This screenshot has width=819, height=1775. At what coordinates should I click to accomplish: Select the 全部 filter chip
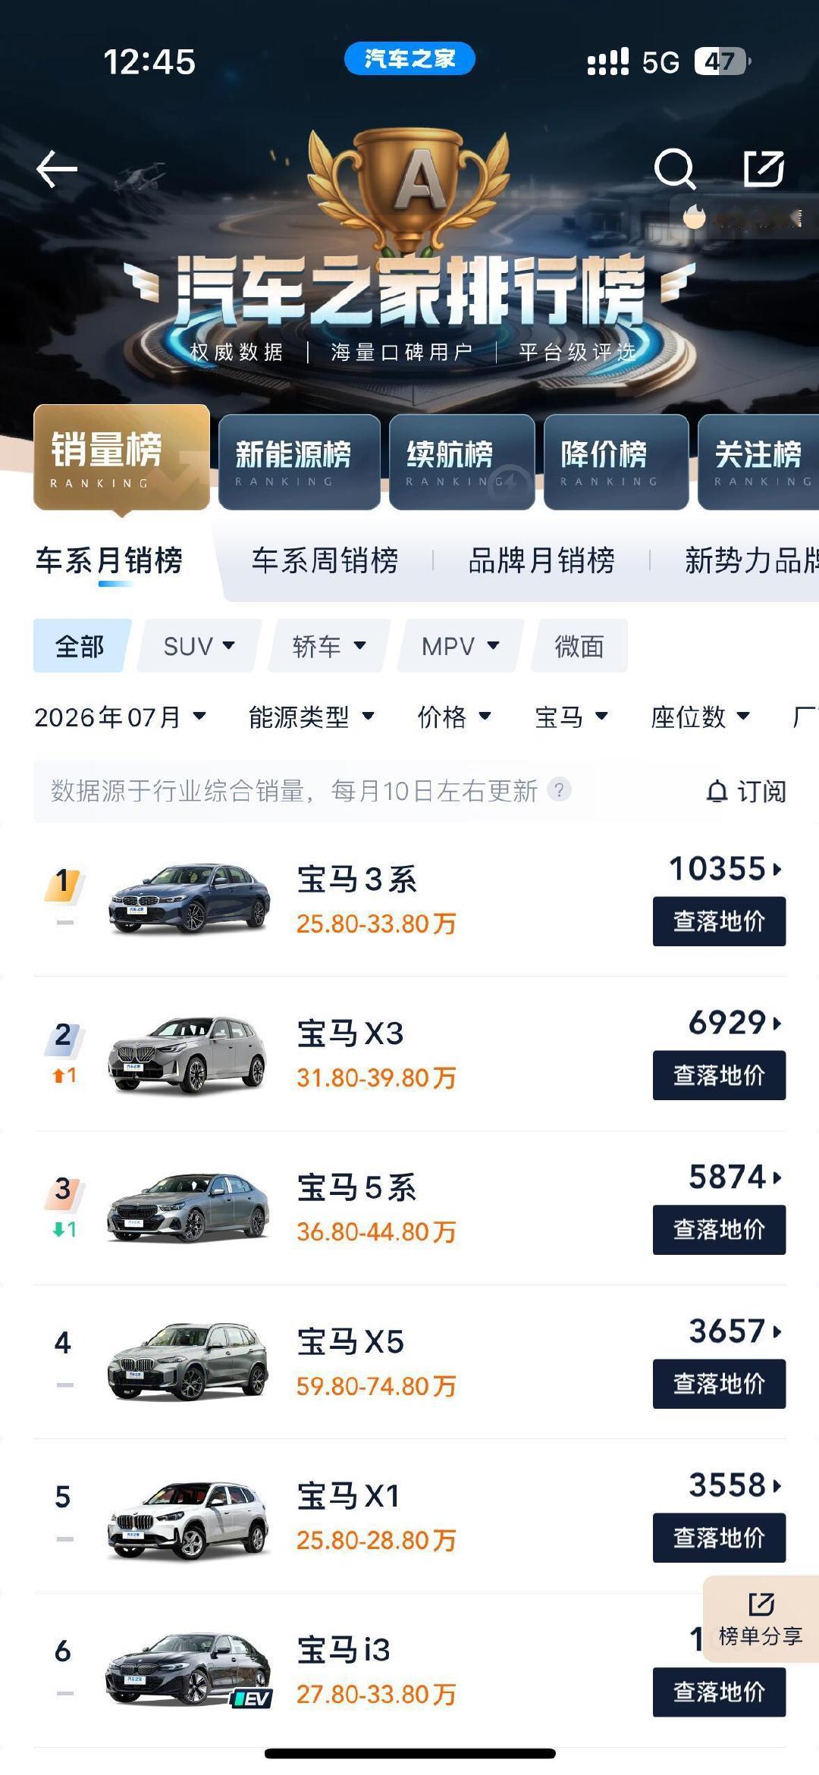(x=80, y=646)
